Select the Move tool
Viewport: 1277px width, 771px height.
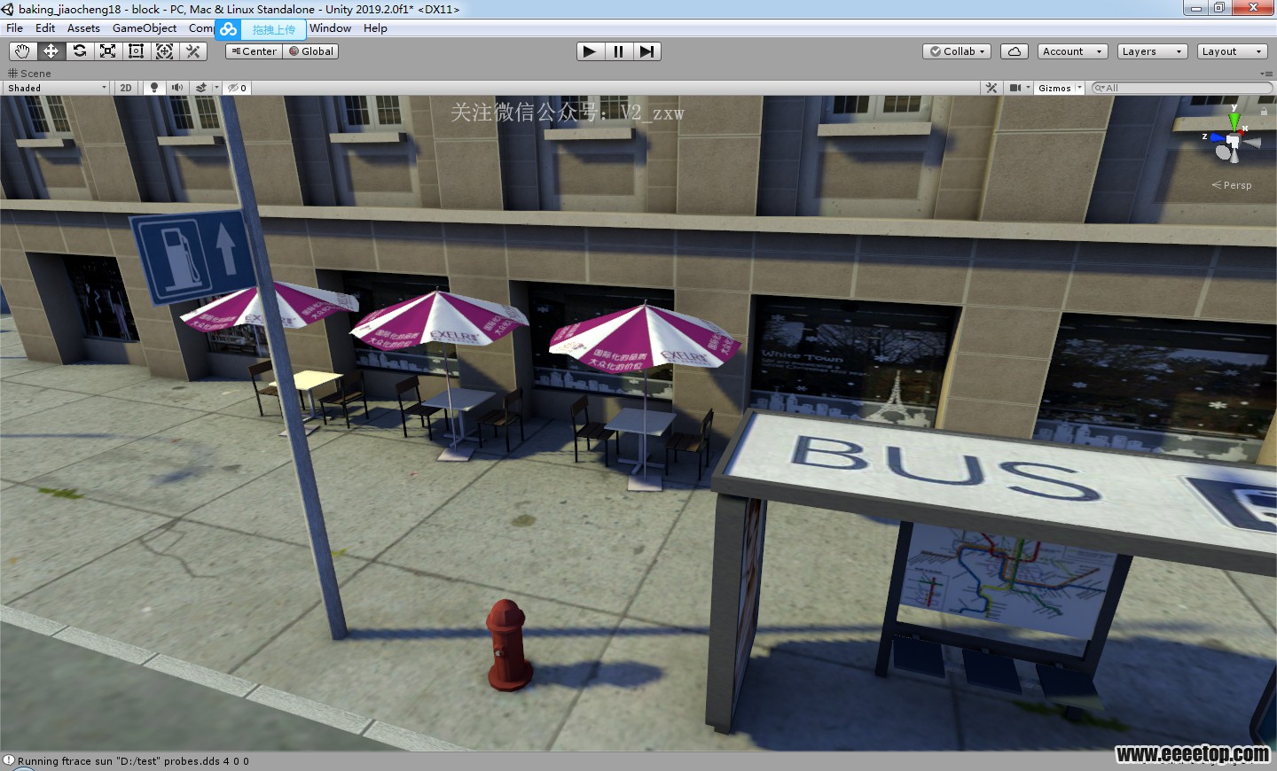pos(51,51)
